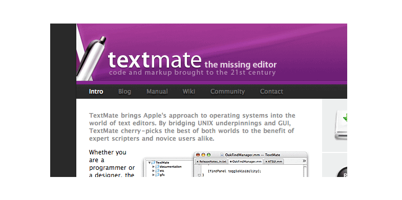This screenshot has width=402, height=200.
Task: Select the ReleaseNotes_in.txt tab
Action: click(211, 162)
